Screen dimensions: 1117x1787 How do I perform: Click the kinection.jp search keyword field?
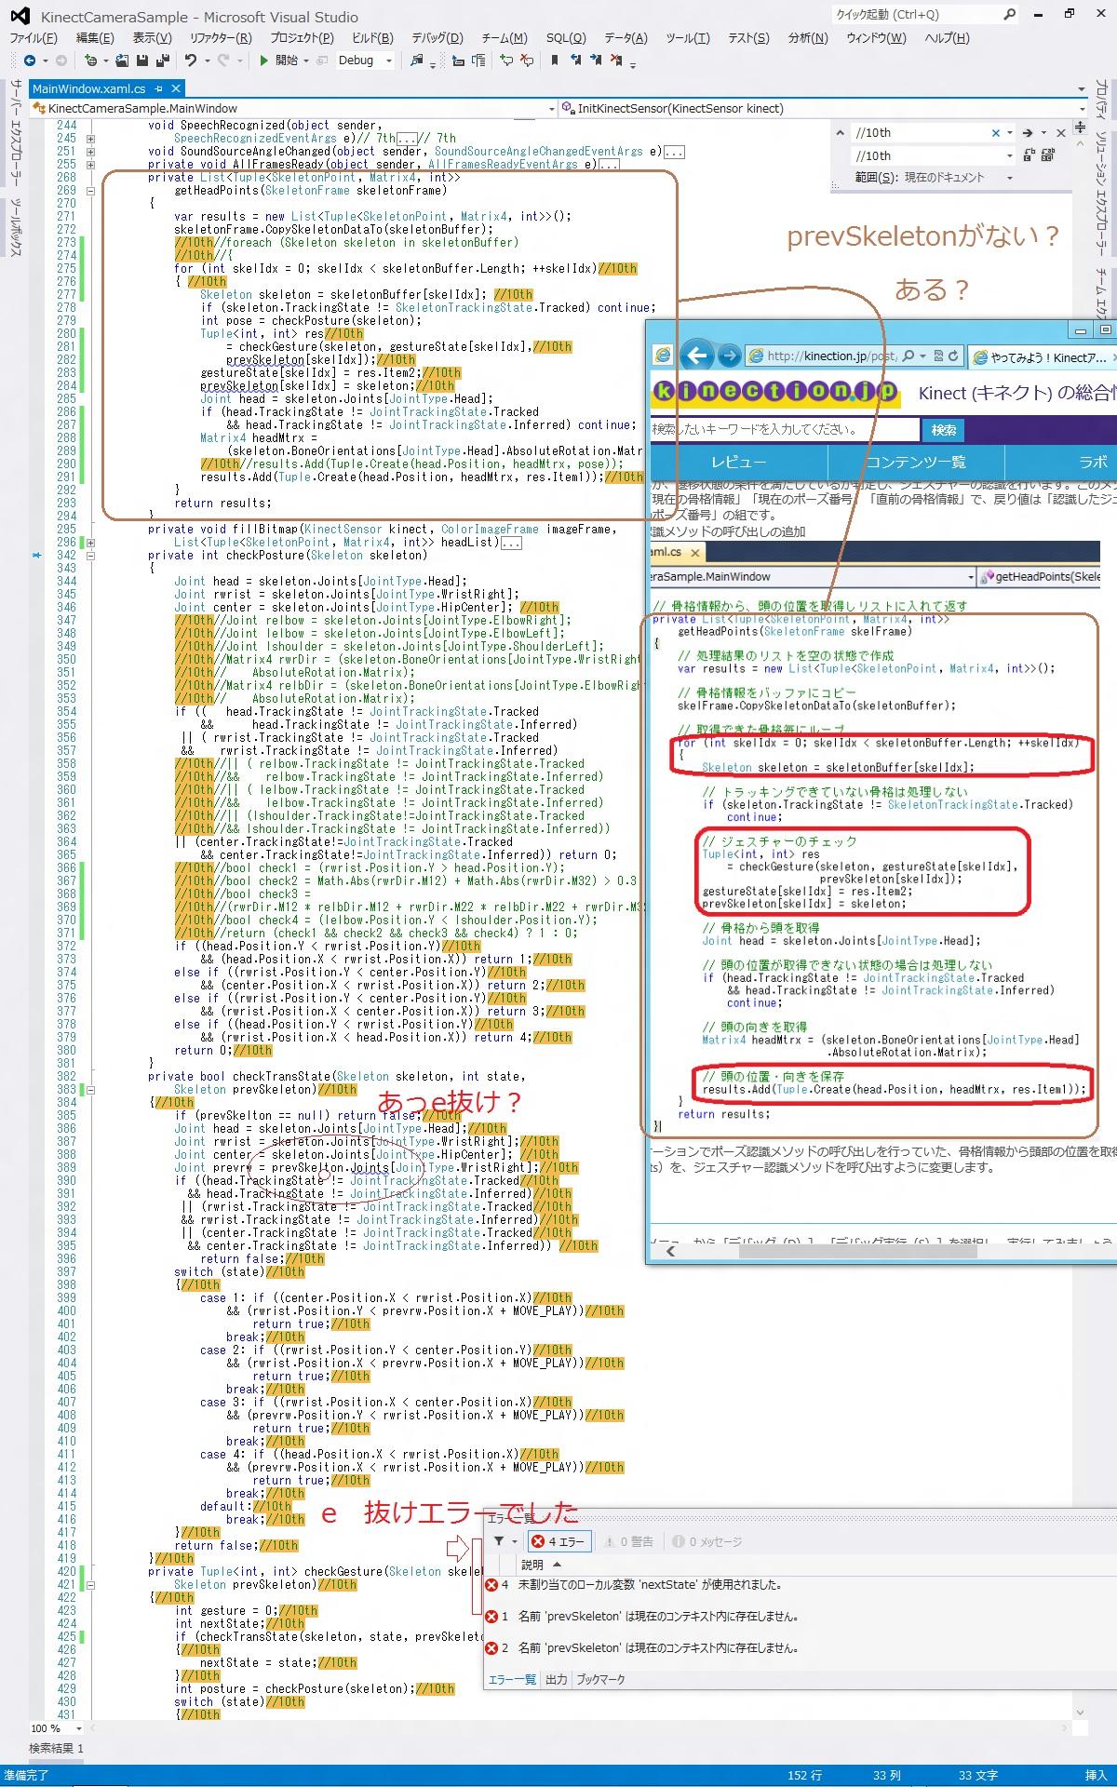point(785,429)
